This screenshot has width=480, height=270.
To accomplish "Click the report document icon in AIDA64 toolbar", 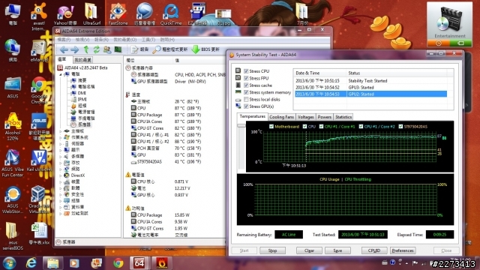I will (x=140, y=49).
